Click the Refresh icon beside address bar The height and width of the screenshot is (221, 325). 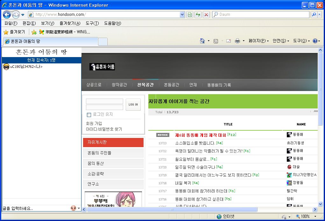pyautogui.click(x=198, y=15)
